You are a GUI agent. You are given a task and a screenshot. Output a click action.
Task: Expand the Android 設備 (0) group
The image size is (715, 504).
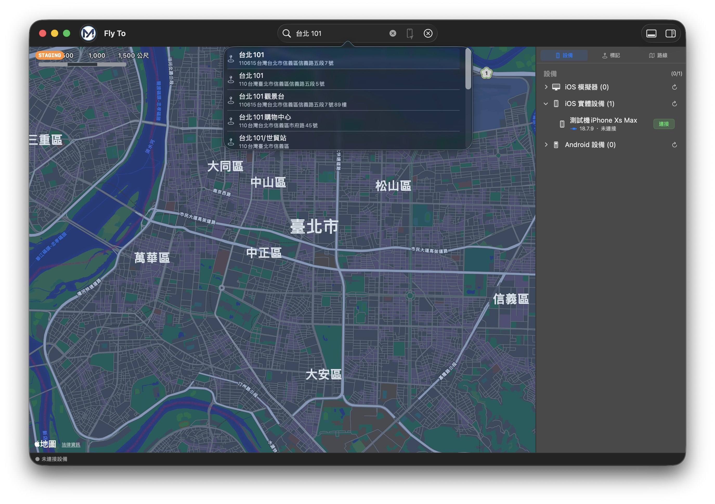(x=546, y=145)
